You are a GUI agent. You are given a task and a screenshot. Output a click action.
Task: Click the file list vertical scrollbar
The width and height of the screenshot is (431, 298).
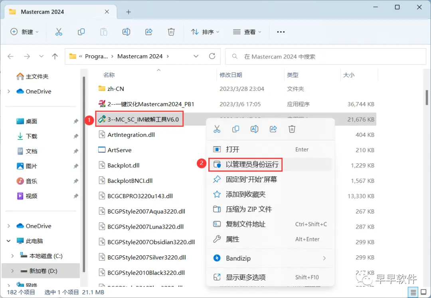coord(427,98)
